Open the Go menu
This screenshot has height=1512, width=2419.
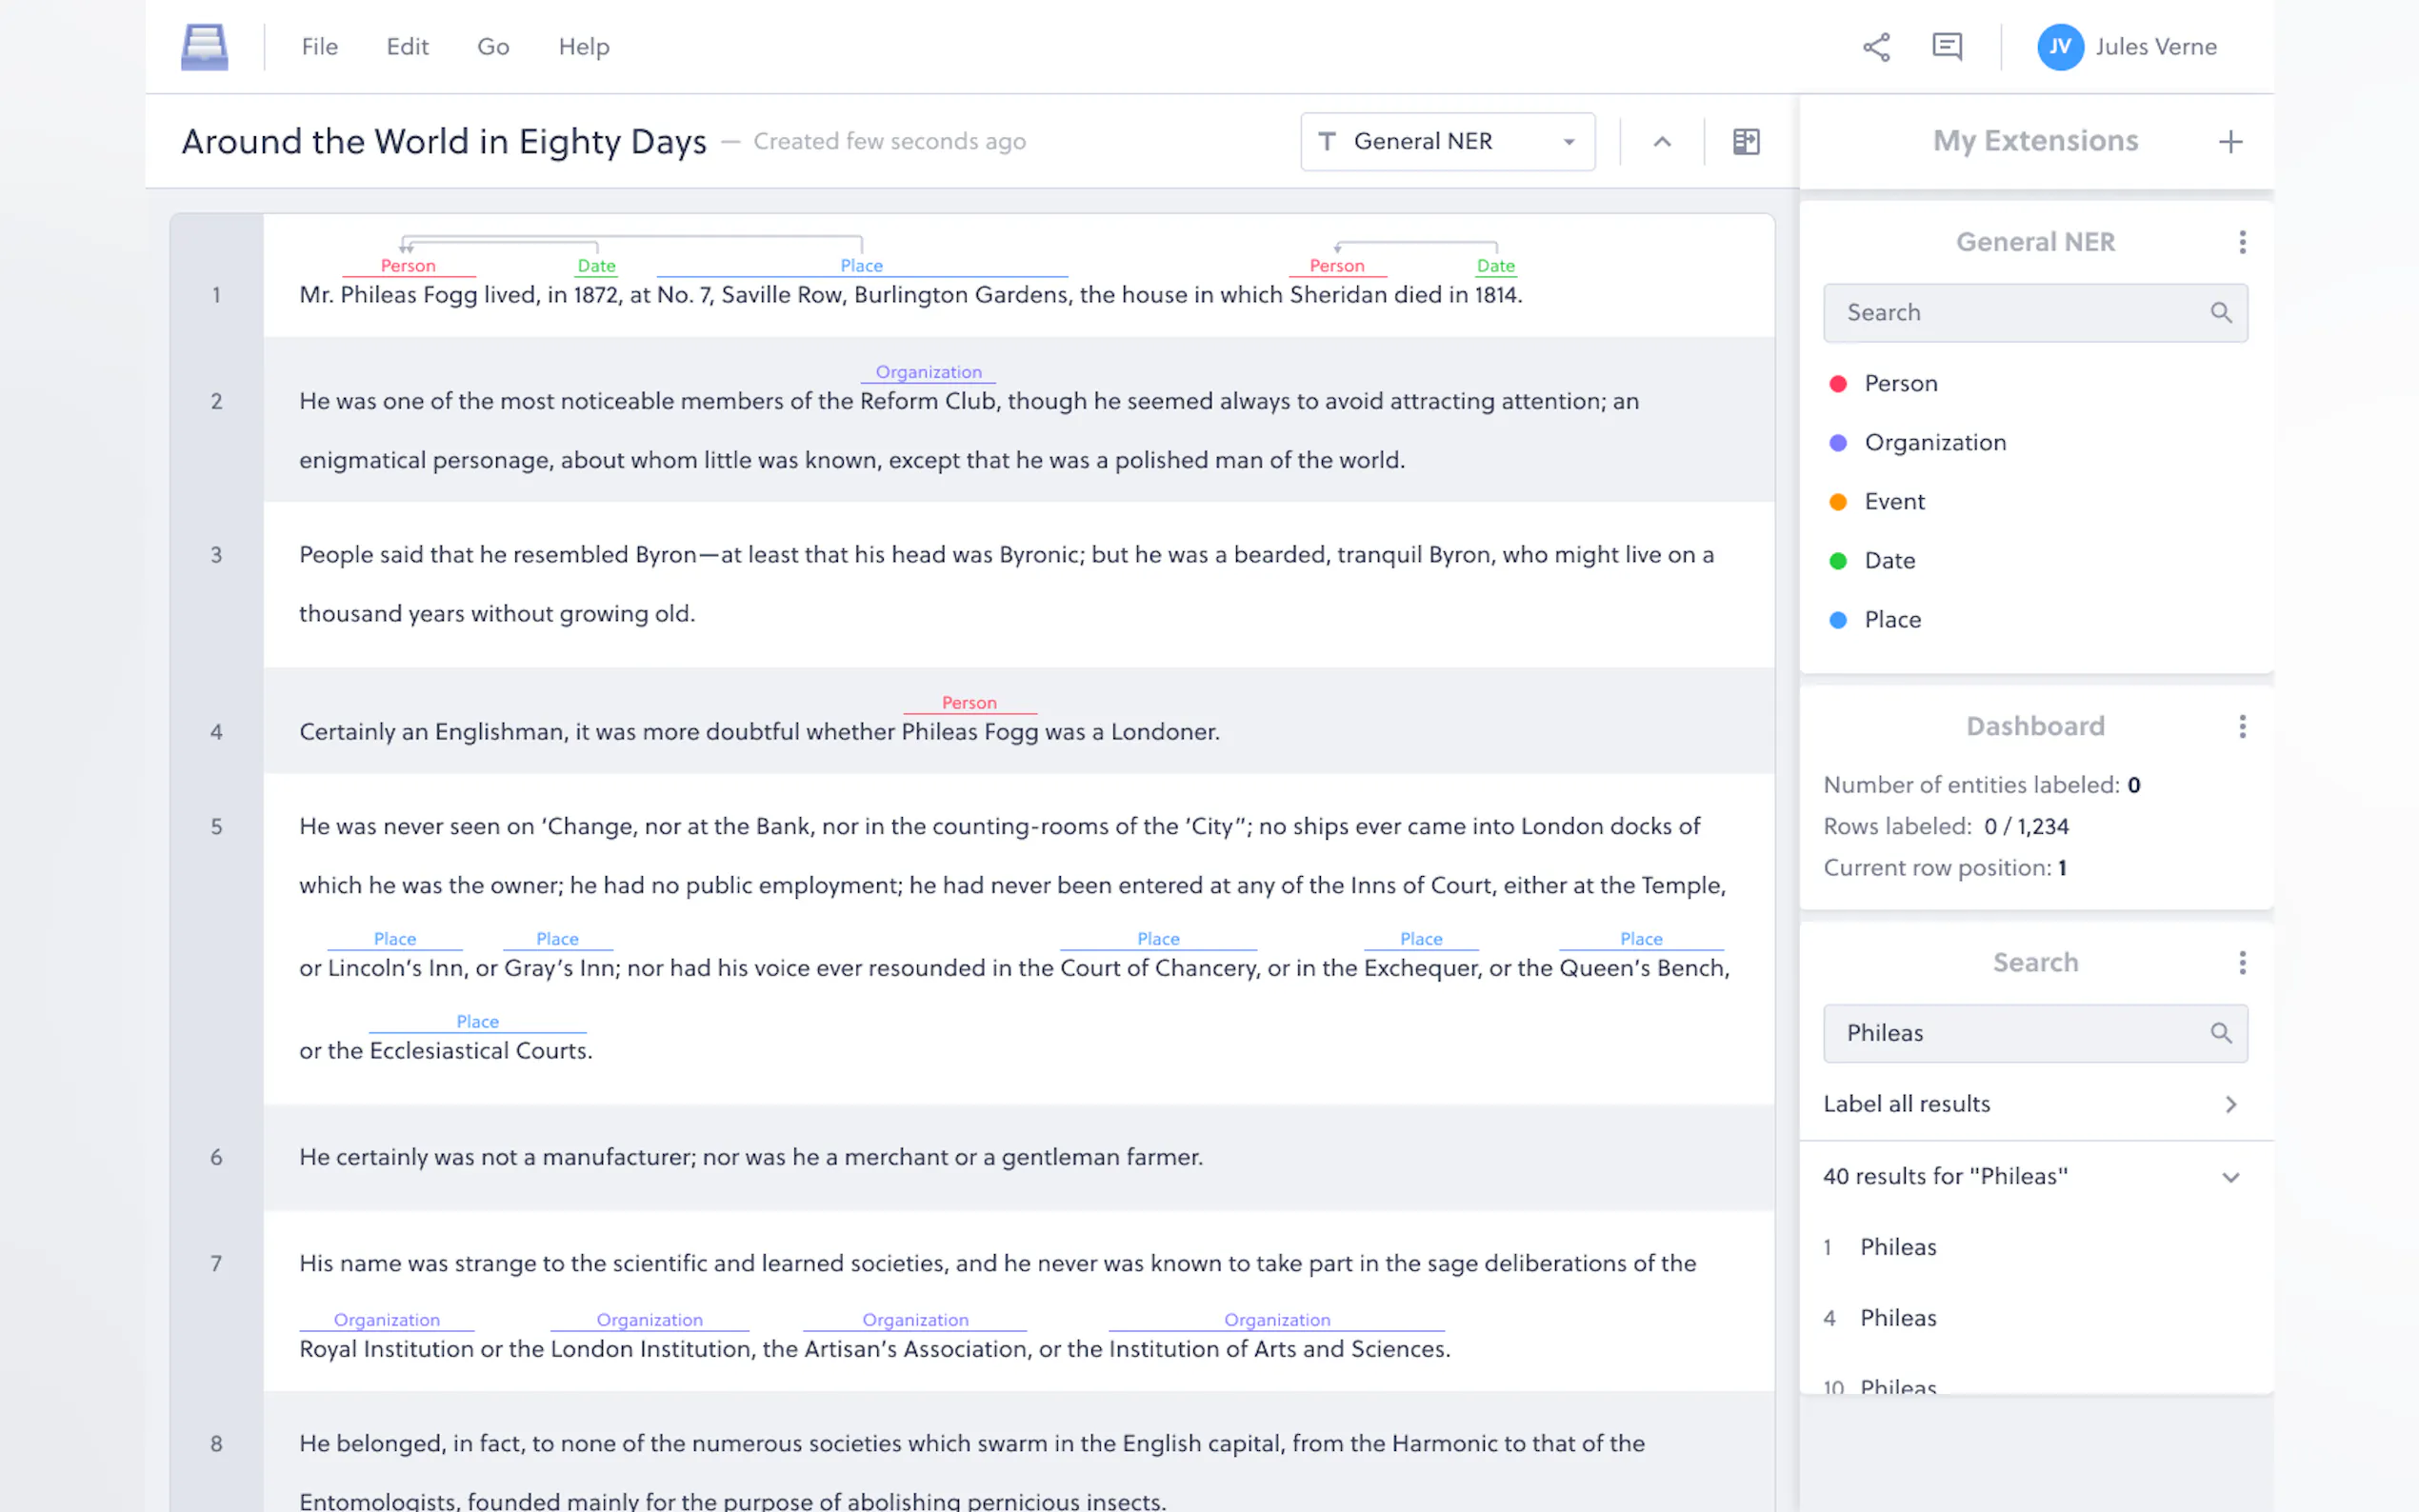click(x=493, y=47)
